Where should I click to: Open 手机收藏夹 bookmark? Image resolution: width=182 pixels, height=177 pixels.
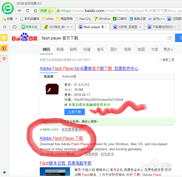click(x=30, y=19)
